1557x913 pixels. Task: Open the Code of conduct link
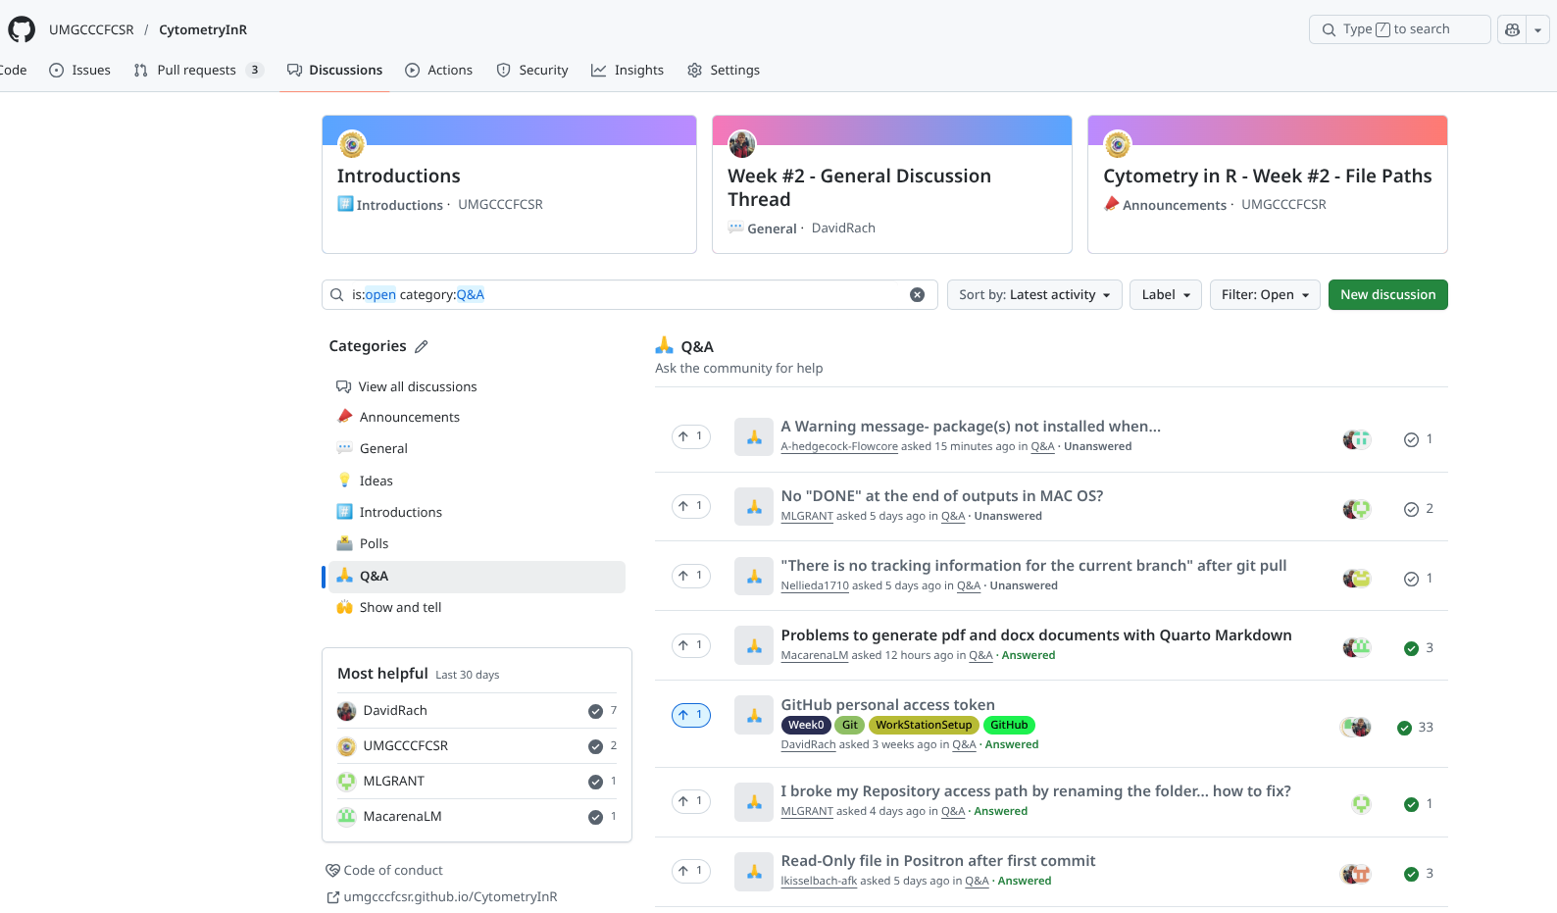[x=392, y=871]
